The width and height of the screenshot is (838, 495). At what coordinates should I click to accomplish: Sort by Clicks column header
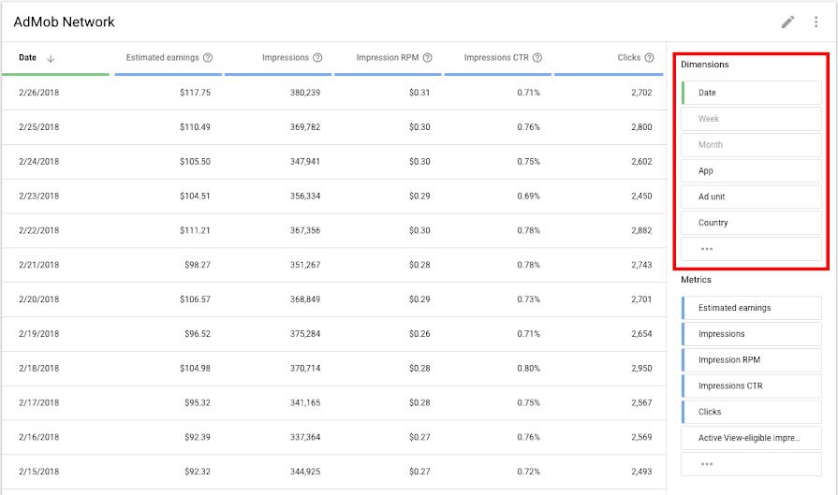coord(629,58)
